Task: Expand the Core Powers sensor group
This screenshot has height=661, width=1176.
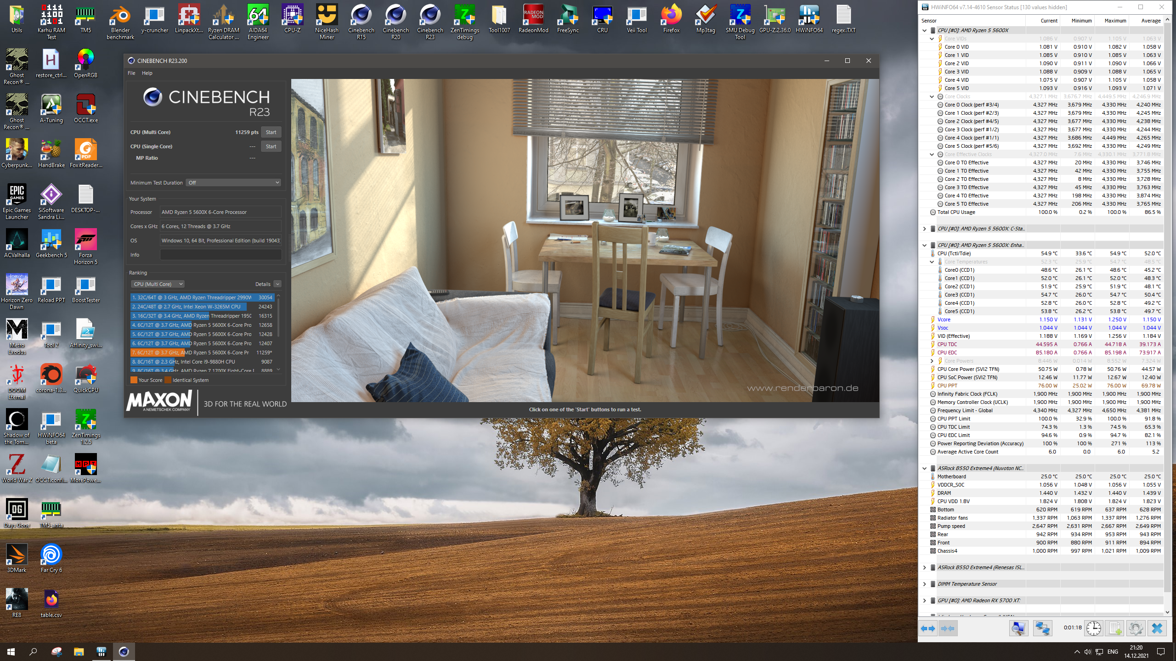Action: (x=932, y=361)
